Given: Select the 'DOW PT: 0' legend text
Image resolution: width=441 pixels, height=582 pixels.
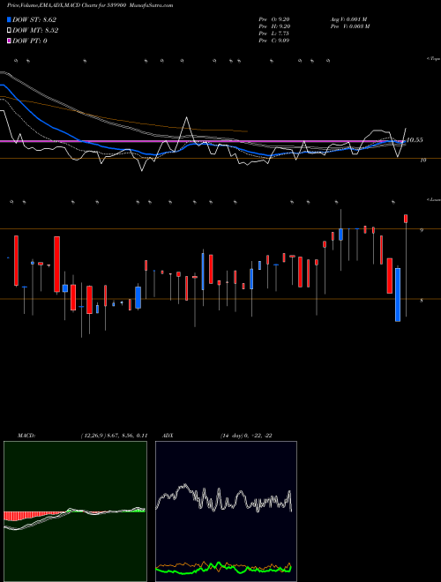Looking at the screenshot, I should click(29, 41).
